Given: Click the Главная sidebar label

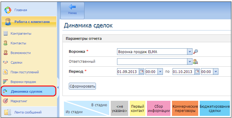Looking at the screenshot, I should (21, 10).
